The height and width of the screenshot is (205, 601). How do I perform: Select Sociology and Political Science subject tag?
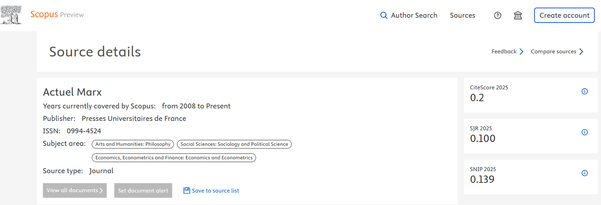234,144
